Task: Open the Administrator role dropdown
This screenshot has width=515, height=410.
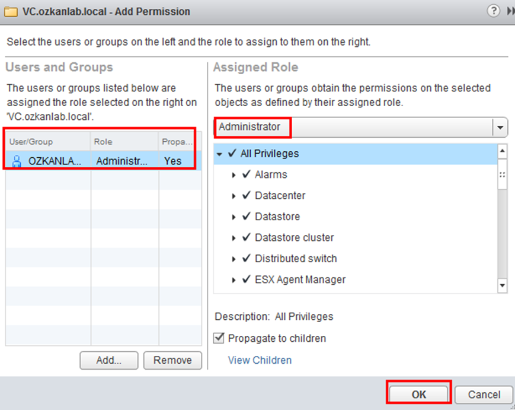Action: 500,127
